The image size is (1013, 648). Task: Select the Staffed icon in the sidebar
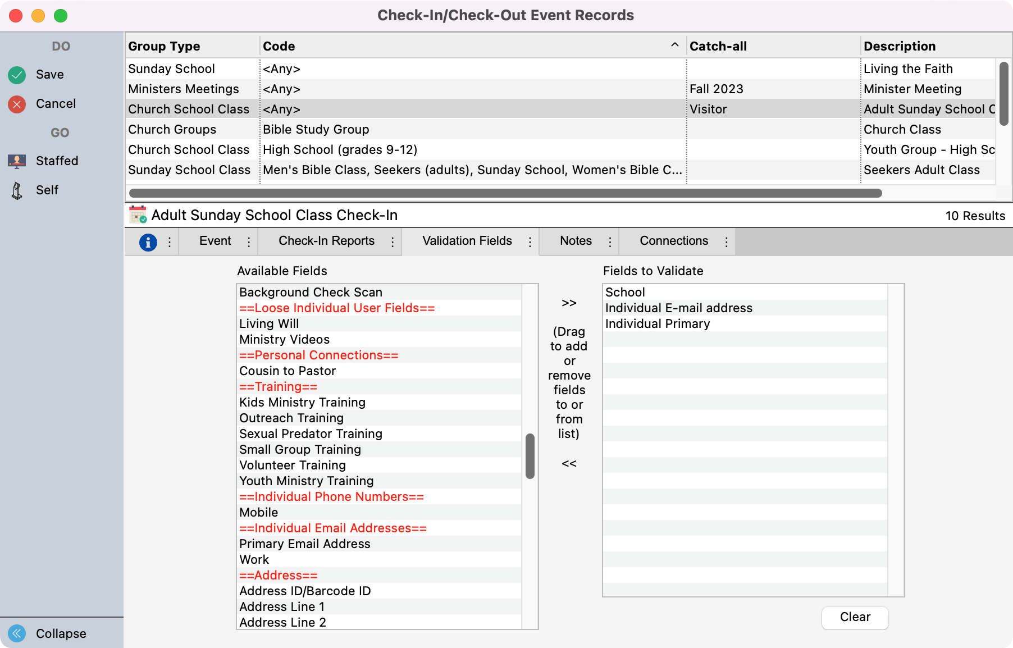(17, 161)
